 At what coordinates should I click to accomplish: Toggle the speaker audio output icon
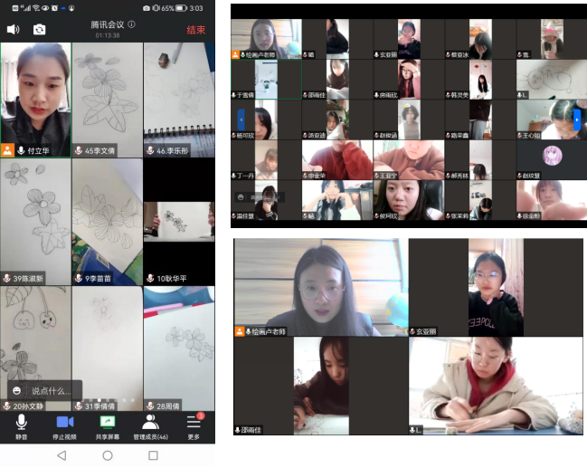(x=13, y=29)
